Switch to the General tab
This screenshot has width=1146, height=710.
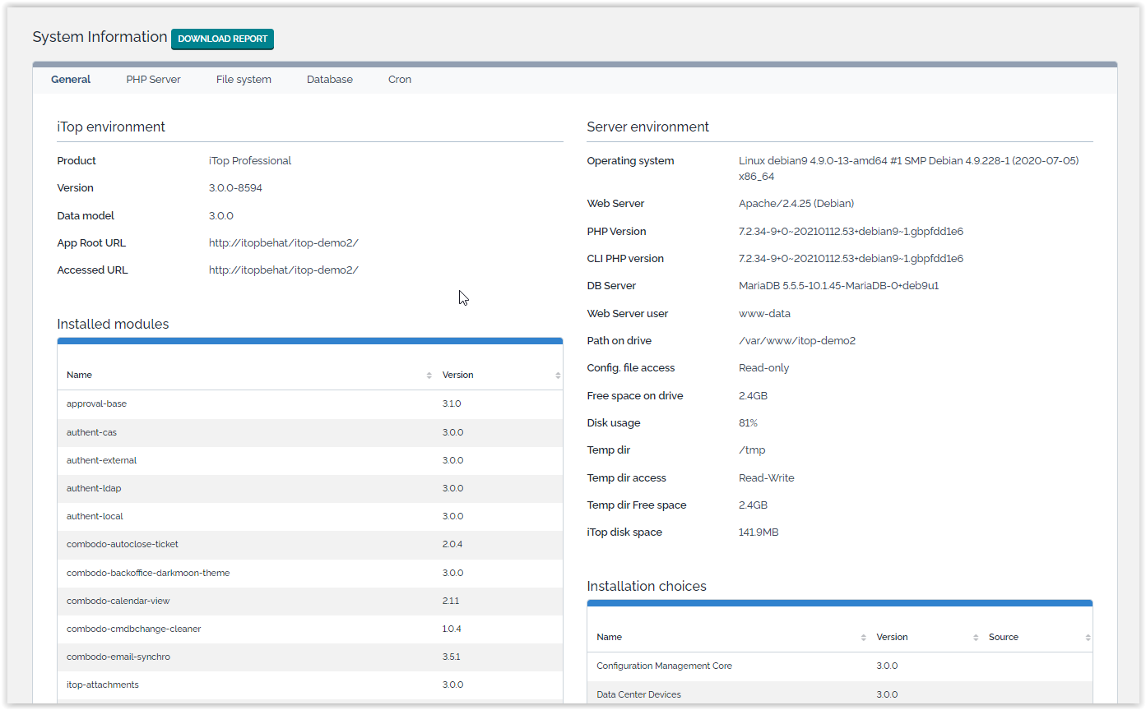coord(71,80)
